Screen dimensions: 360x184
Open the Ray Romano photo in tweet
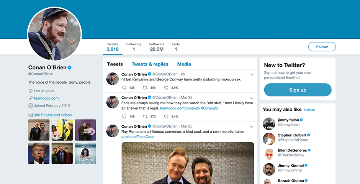[x=188, y=163]
